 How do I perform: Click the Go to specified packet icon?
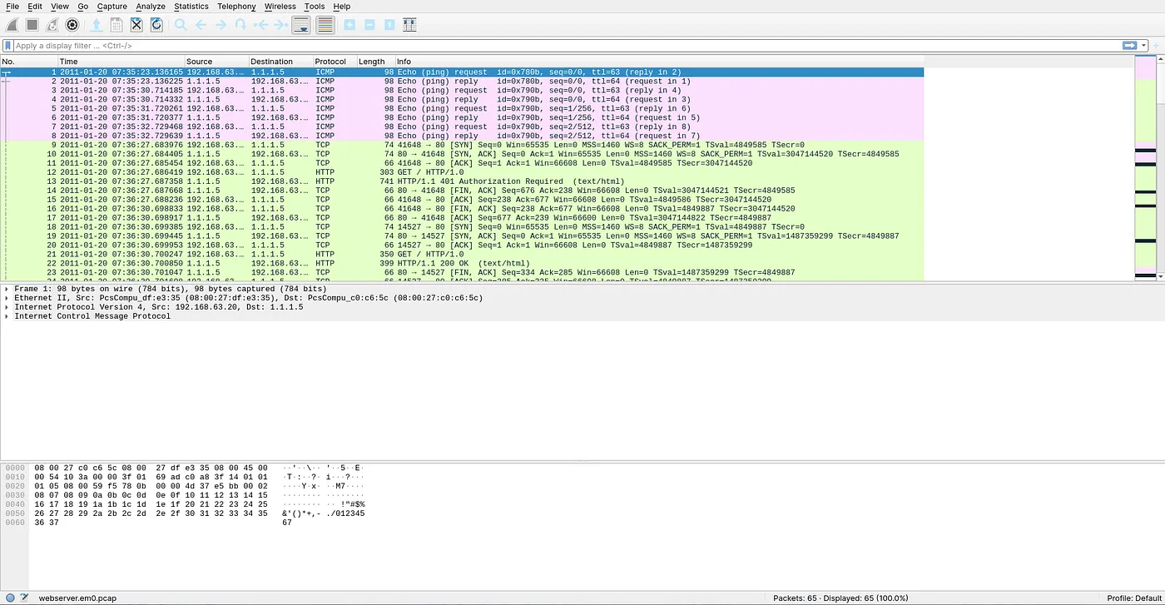pos(240,25)
